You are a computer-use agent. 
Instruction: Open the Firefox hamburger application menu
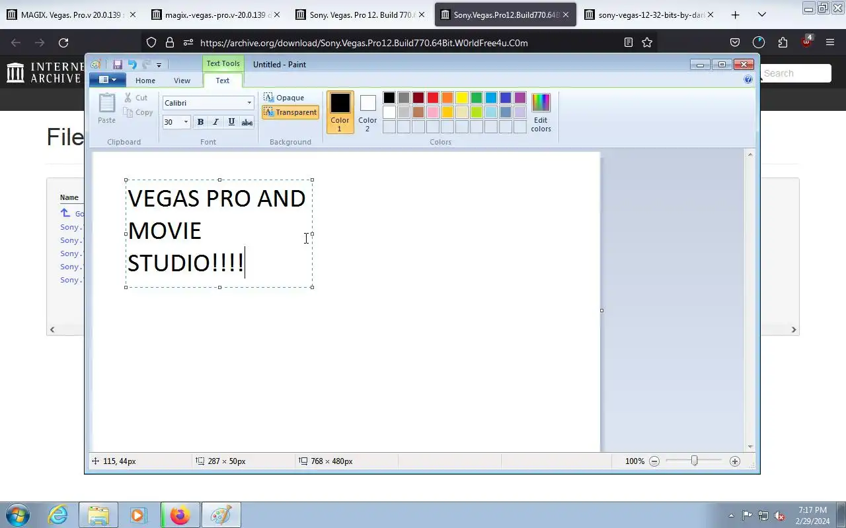point(830,43)
